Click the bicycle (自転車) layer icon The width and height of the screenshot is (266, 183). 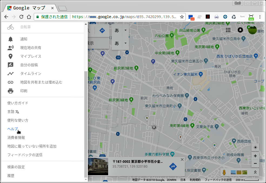point(11,27)
